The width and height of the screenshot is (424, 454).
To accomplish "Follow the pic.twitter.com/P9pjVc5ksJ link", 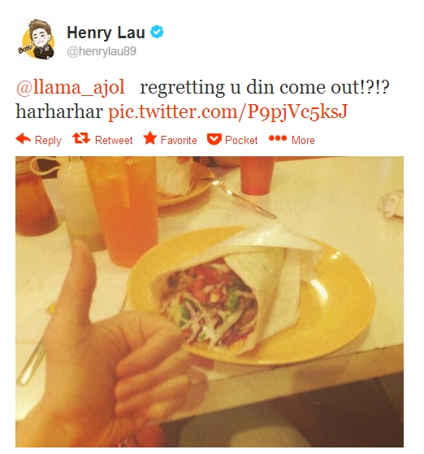I will (x=227, y=111).
